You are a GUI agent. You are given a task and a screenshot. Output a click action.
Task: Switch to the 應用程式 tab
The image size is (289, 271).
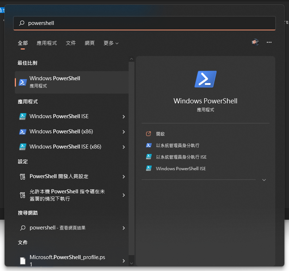coord(47,43)
